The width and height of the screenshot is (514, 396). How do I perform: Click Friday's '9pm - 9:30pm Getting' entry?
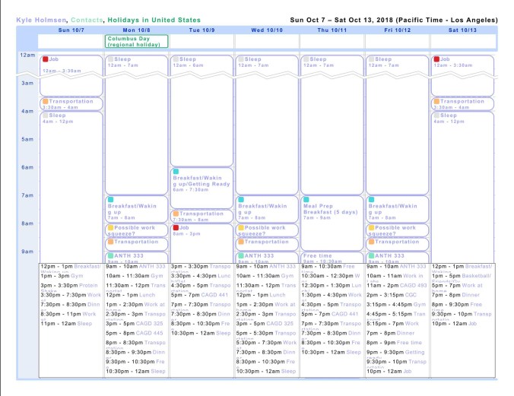tap(395, 352)
